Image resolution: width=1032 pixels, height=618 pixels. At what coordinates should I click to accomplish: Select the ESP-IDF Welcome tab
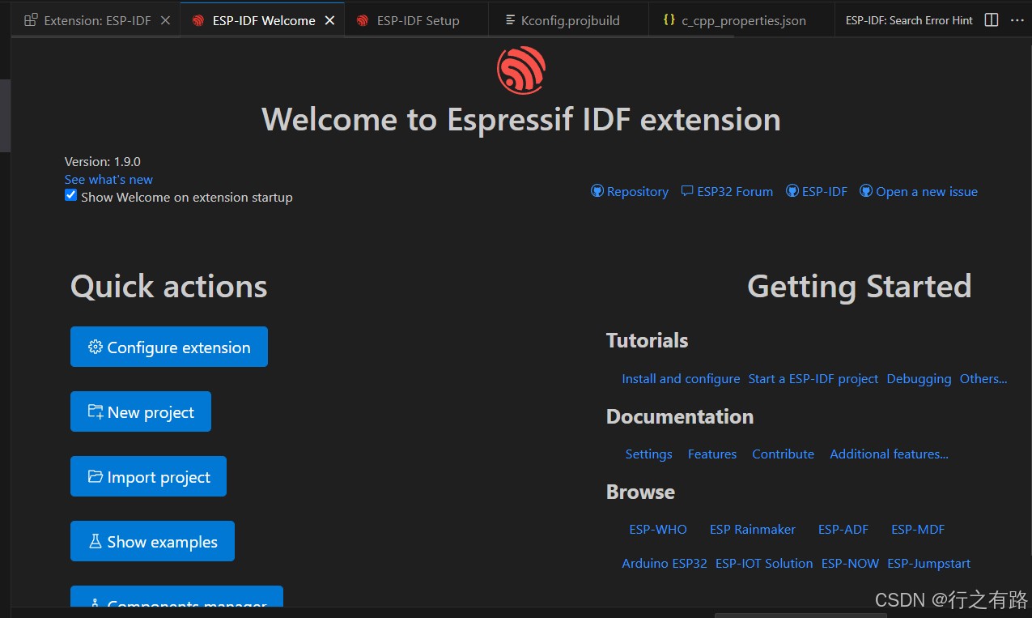[x=264, y=20]
